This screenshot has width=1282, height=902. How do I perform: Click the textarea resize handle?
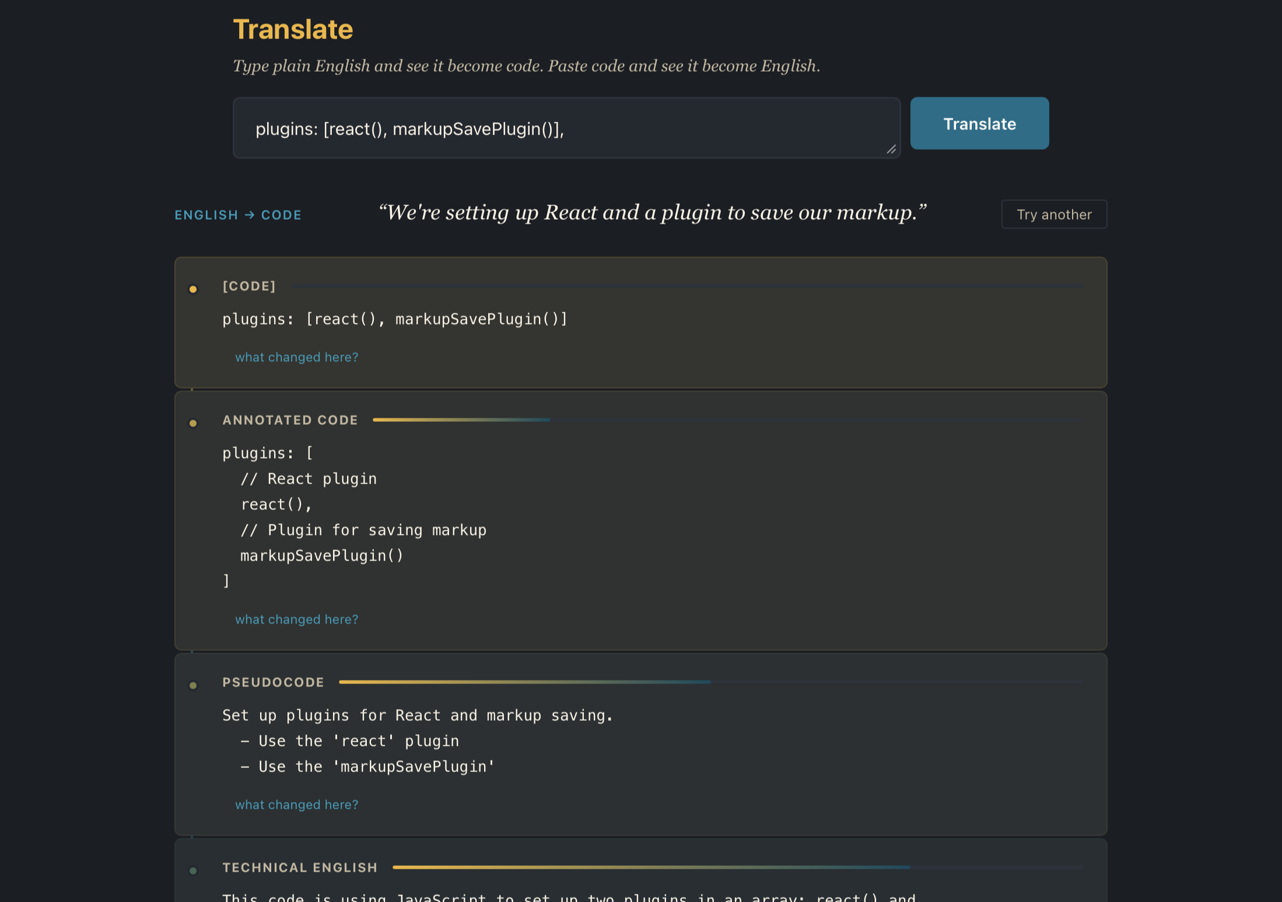[892, 150]
